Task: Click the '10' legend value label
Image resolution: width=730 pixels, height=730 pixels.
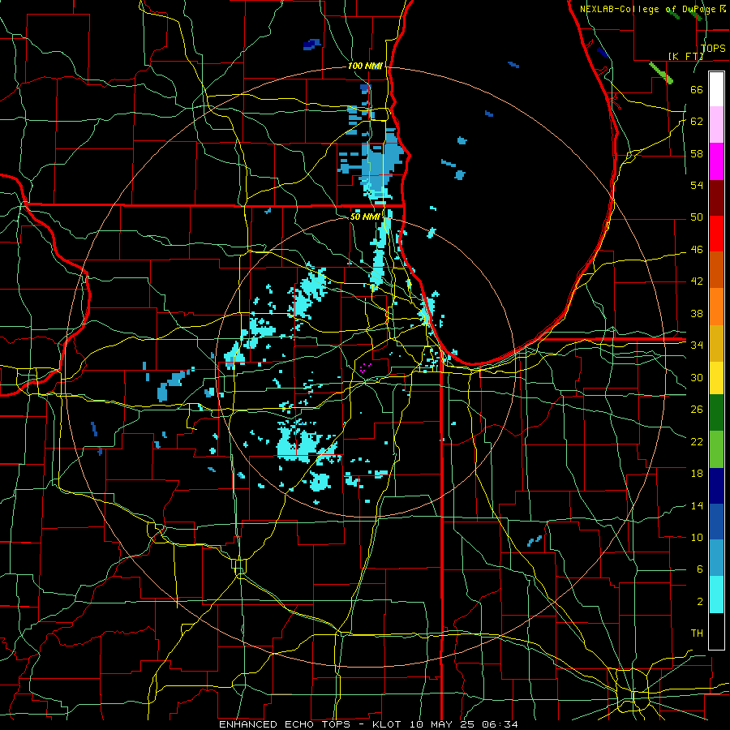Action: click(x=697, y=537)
